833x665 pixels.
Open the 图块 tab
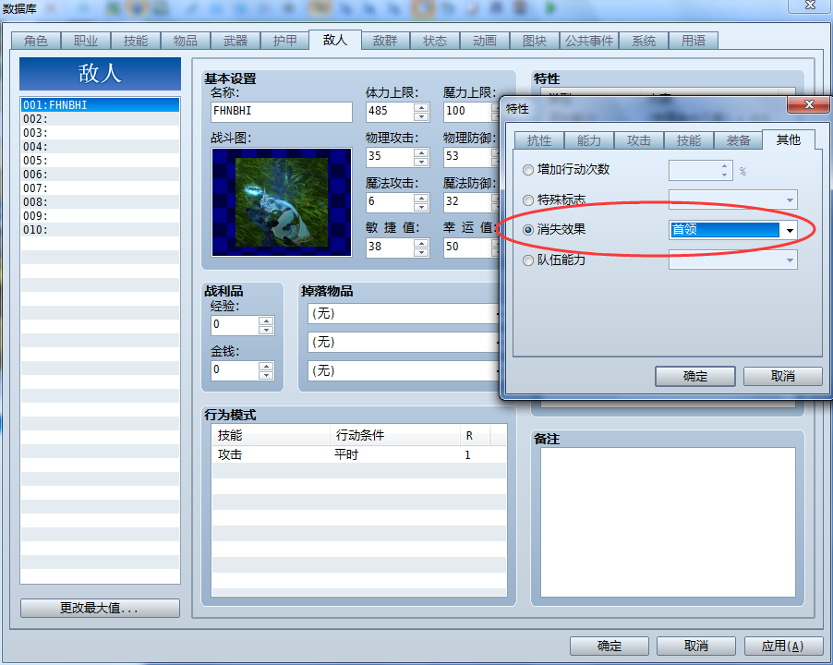535,41
